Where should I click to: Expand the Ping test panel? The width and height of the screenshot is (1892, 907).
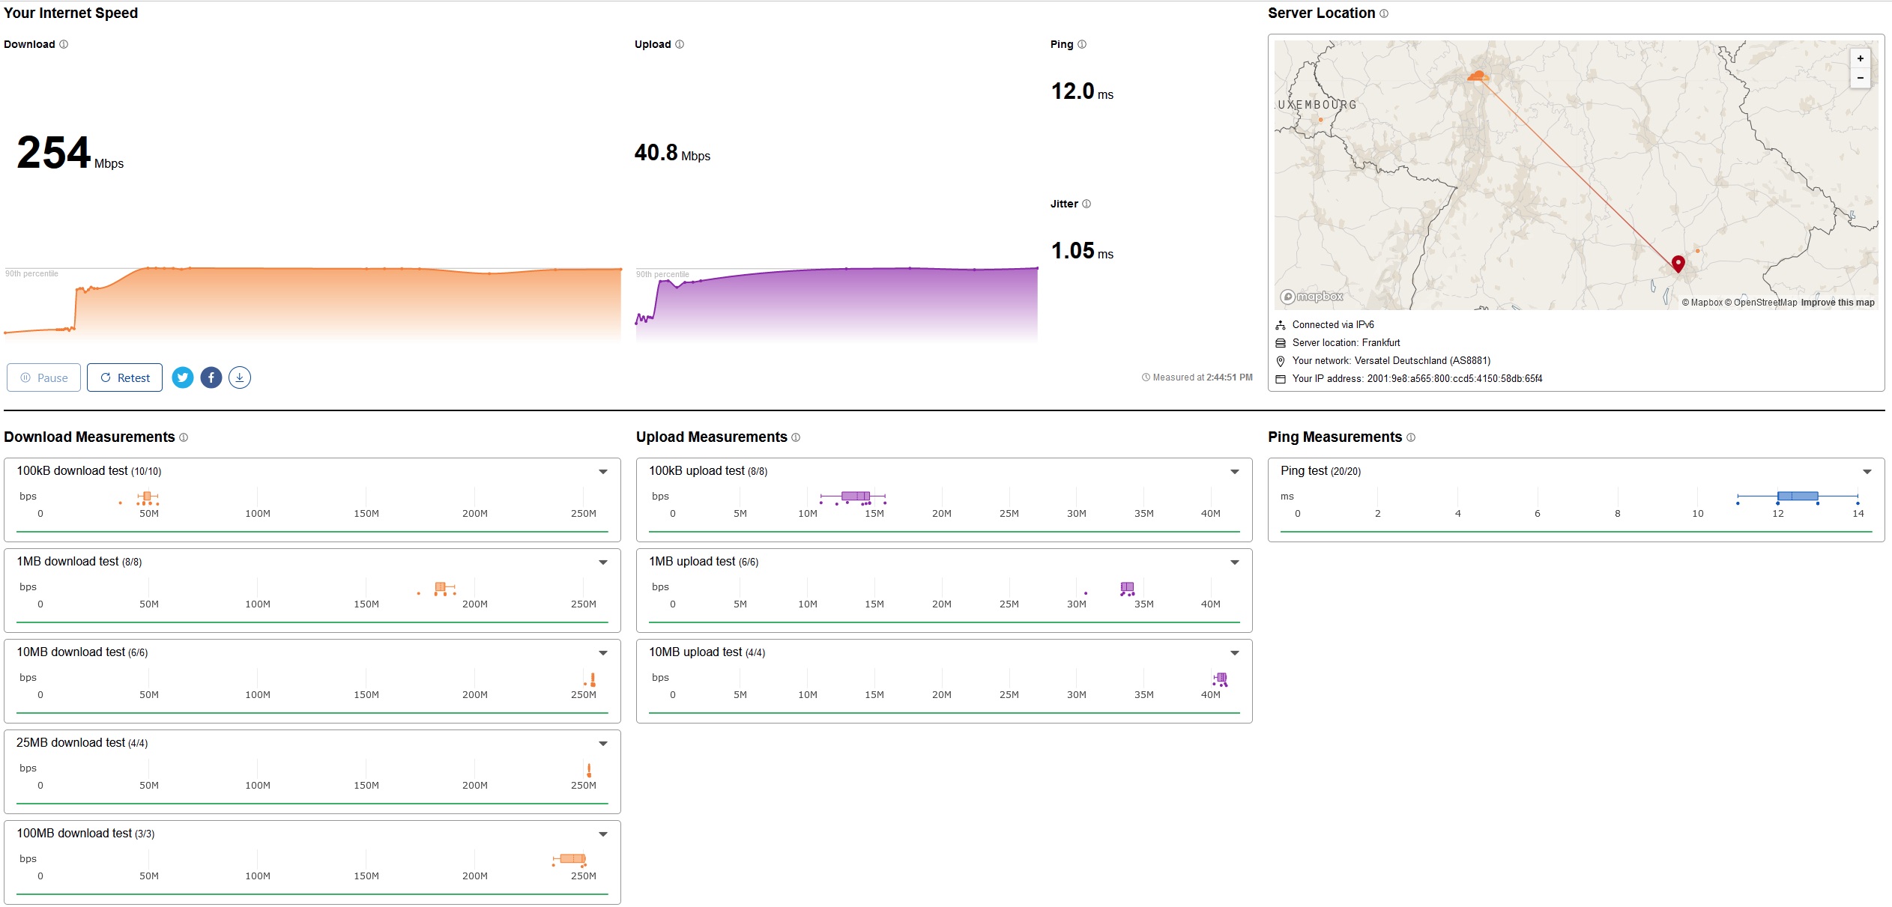click(1867, 472)
